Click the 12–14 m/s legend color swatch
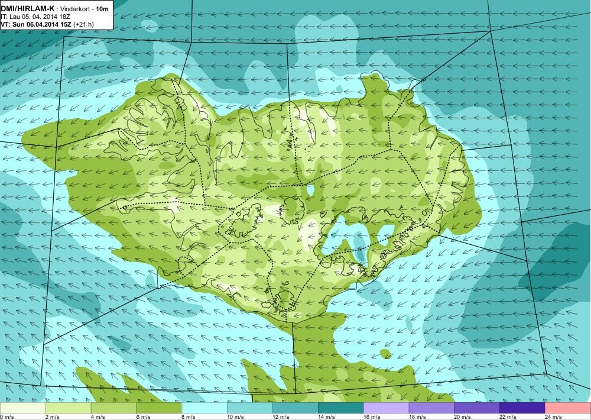This screenshot has height=420, width=591. coord(295,408)
